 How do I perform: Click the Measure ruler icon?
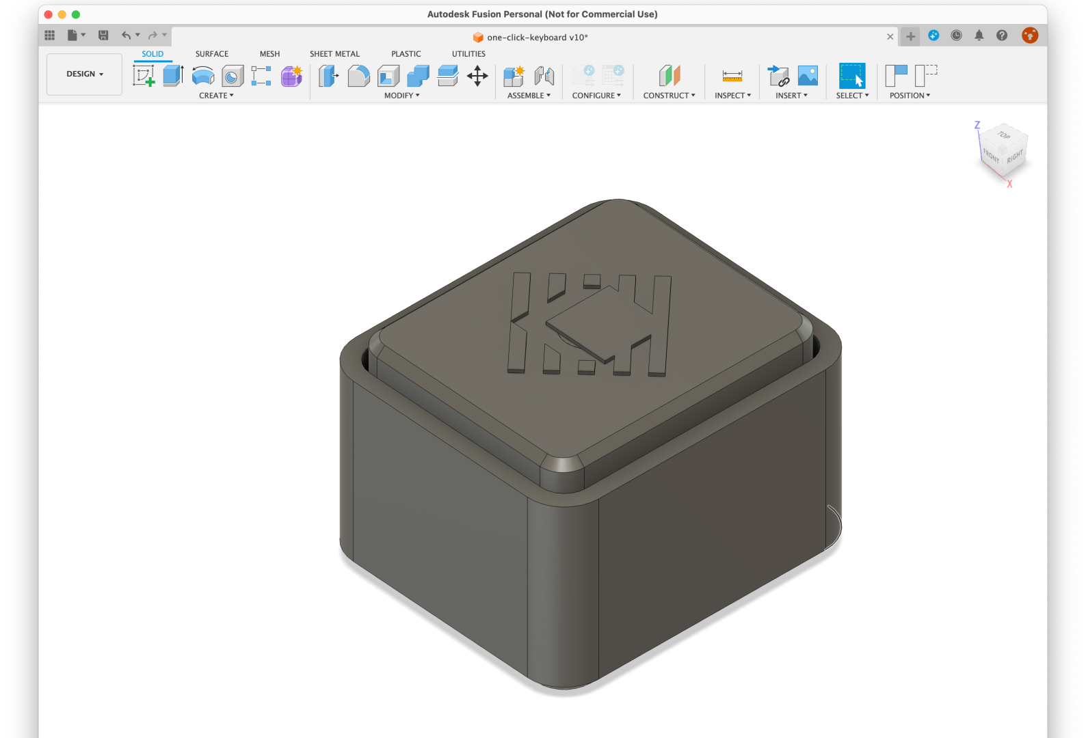point(732,76)
